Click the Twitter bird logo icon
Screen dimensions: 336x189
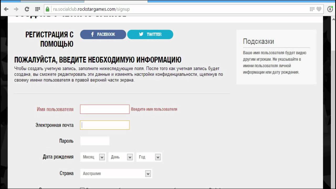point(141,34)
